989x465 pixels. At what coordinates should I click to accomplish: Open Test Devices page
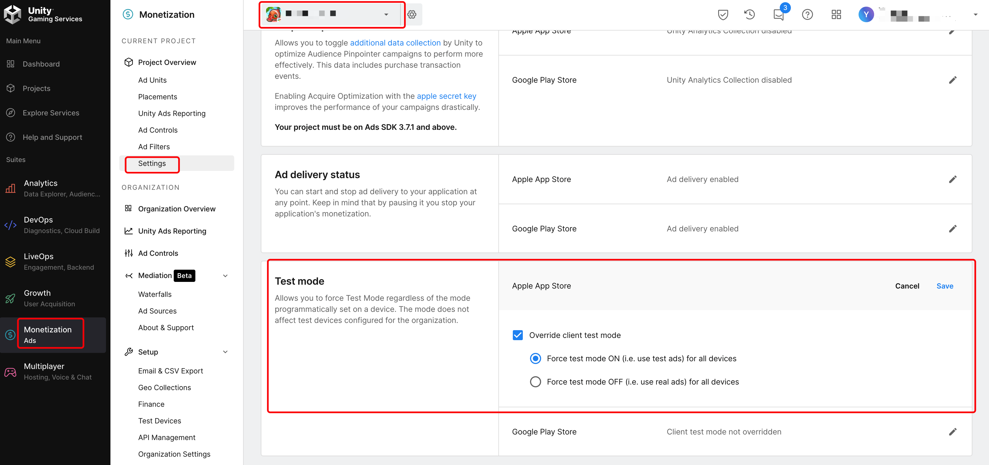click(x=159, y=421)
